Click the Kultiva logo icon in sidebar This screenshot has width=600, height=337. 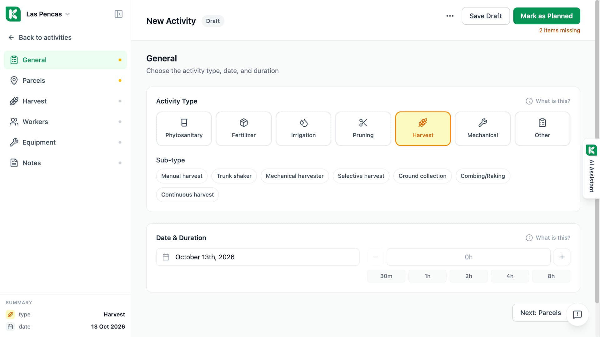tap(13, 14)
